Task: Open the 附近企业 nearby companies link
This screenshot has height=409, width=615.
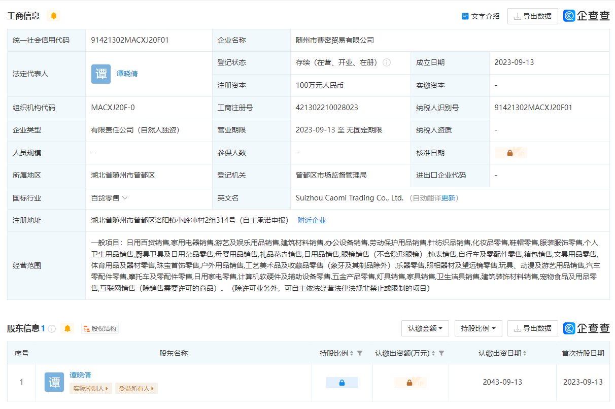Action: tap(312, 220)
